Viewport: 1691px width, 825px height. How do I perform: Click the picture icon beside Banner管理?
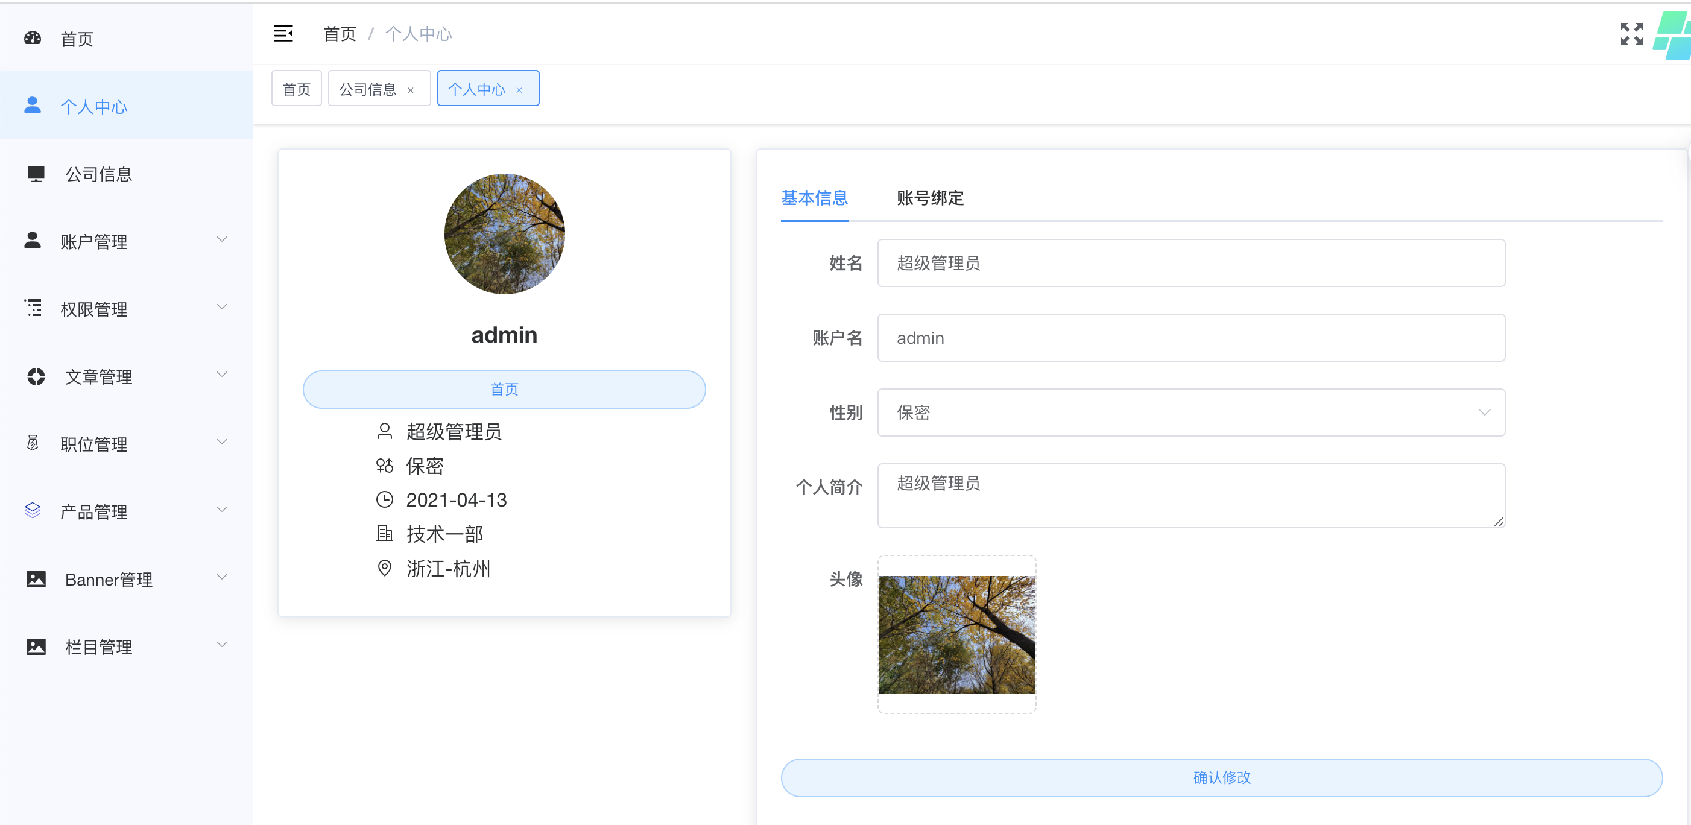coord(36,579)
